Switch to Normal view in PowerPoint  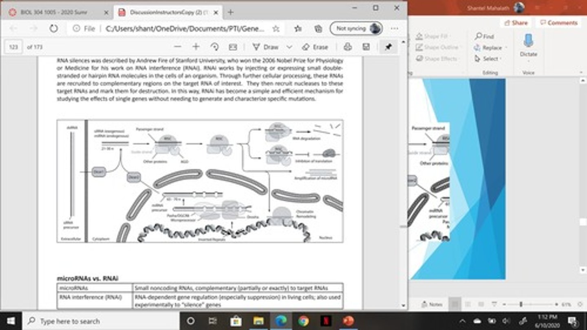pos(454,304)
